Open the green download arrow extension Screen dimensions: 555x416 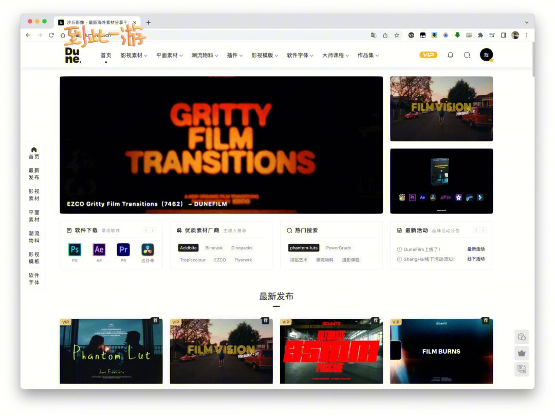[x=457, y=35]
